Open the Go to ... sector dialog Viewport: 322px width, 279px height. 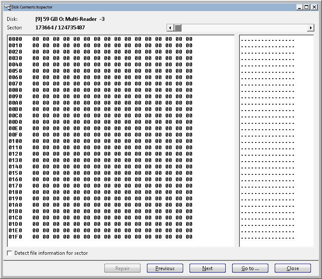(250, 268)
